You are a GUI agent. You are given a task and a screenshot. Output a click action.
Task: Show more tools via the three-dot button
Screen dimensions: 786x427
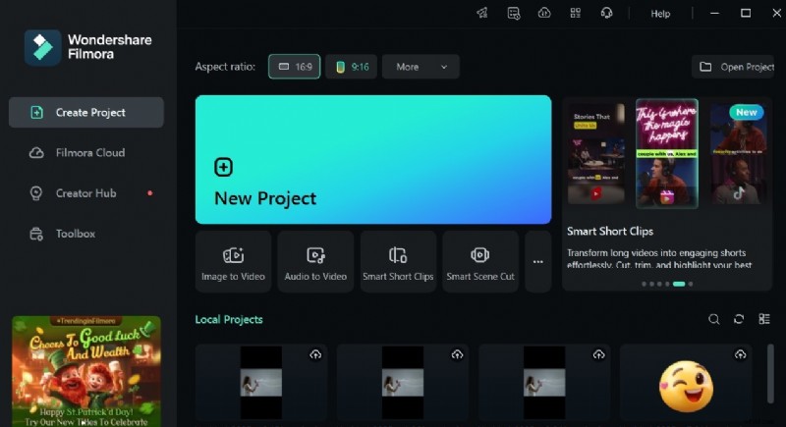[x=537, y=262]
